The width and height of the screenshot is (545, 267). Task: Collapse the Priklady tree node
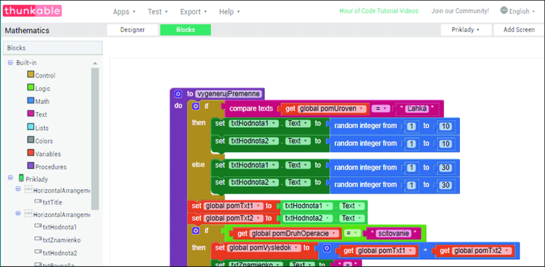(x=10, y=177)
